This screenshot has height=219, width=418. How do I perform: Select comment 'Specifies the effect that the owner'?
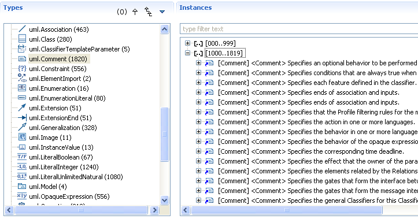click(318, 161)
